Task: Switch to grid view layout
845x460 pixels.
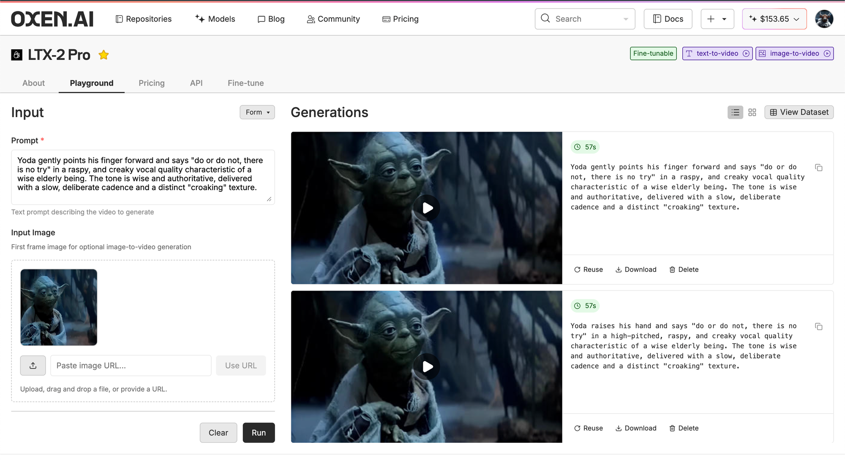Action: coord(752,112)
